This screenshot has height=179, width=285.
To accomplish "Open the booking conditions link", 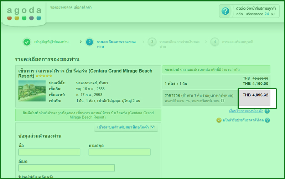I will click(x=246, y=111).
